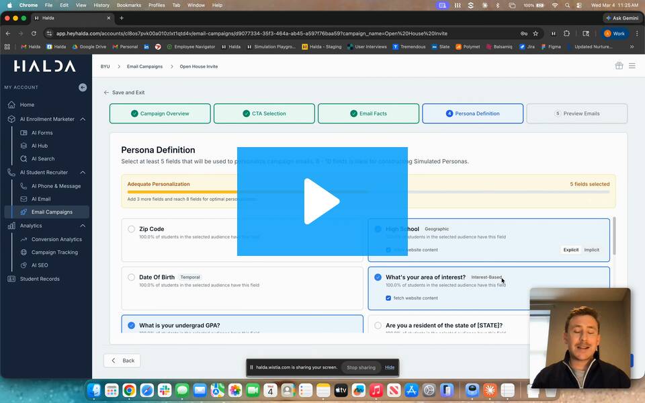Click the Email Campaigns breadcrumb
The image size is (645, 403).
pos(145,66)
